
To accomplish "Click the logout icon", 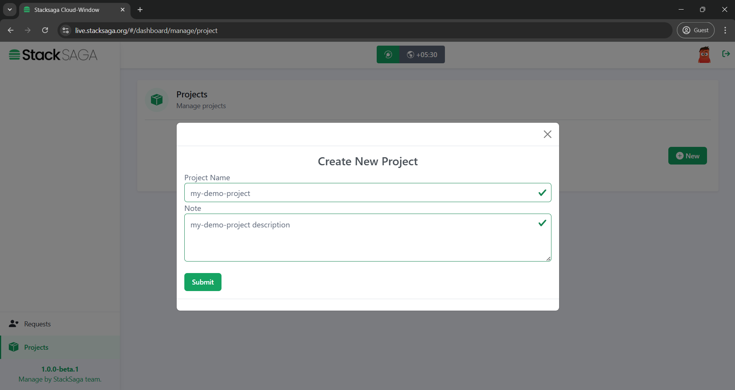I will click(726, 54).
